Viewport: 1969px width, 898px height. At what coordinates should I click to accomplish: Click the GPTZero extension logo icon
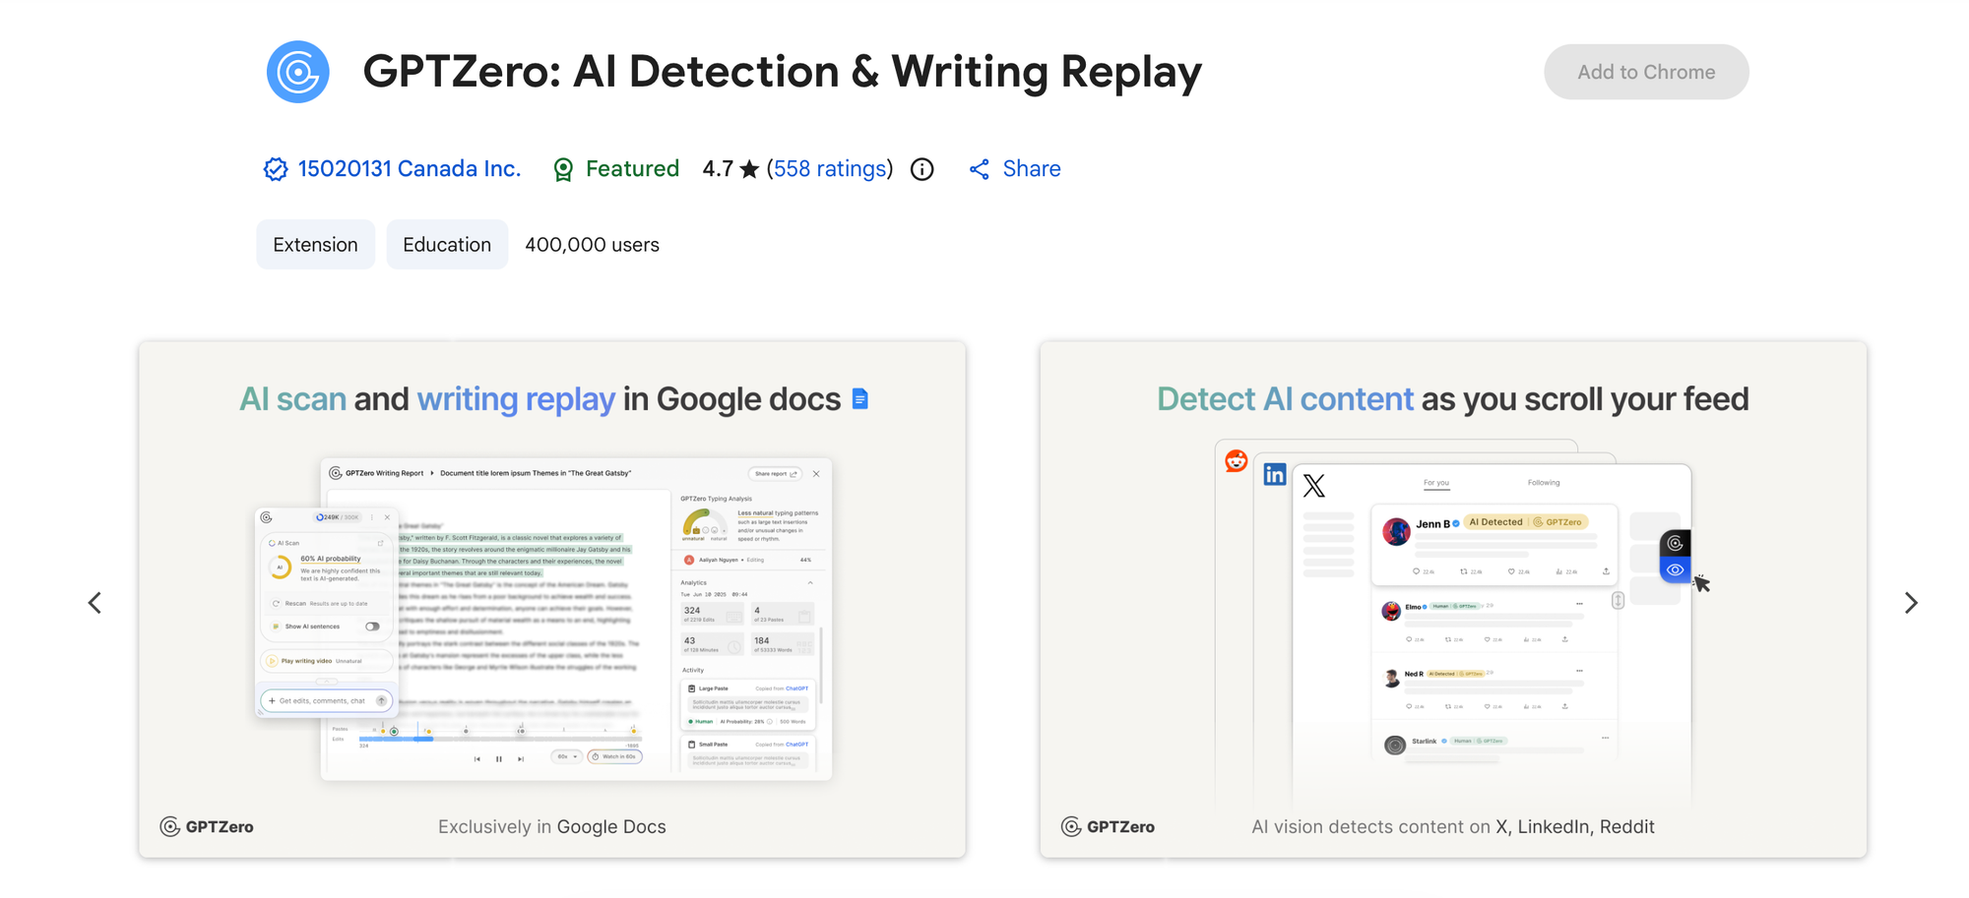[298, 72]
